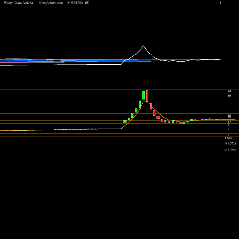Click the volume text ending '0.37 X'

[x=230, y=144]
